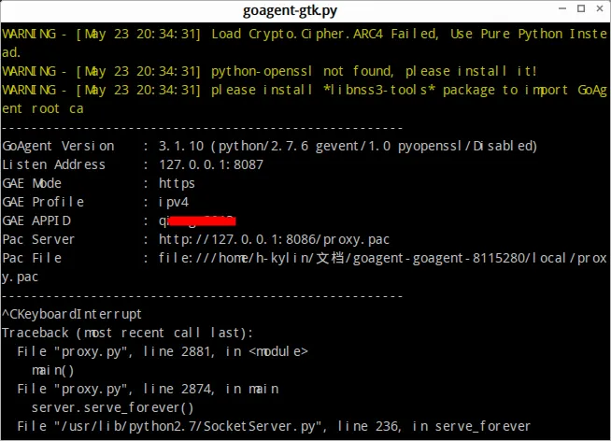Click the ^CKeyboardInterrupt line
Viewport: 611px width, 441px height.
(x=72, y=314)
